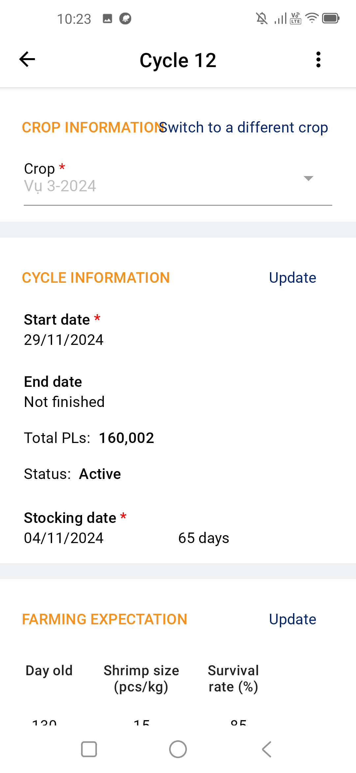Tap the Android back chevron
356x773 pixels.
pyautogui.click(x=267, y=749)
